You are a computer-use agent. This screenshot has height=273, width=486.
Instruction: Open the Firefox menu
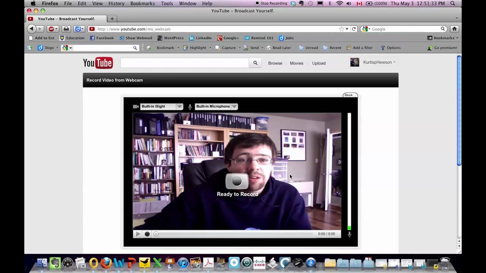pyautogui.click(x=50, y=3)
